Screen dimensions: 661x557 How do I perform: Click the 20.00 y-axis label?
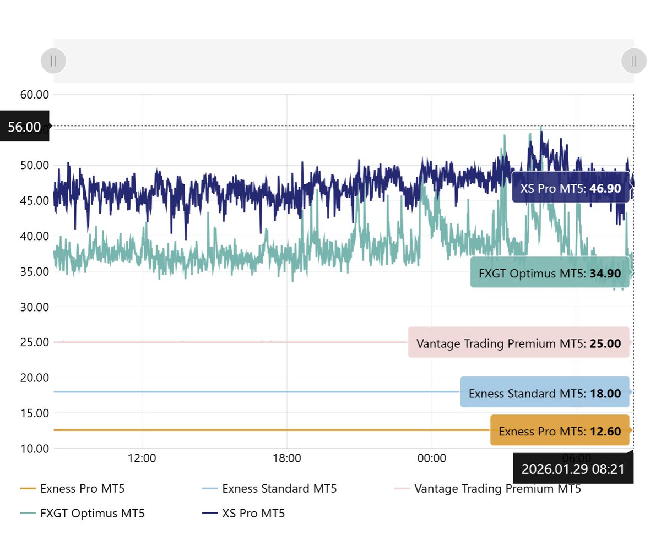pos(34,378)
